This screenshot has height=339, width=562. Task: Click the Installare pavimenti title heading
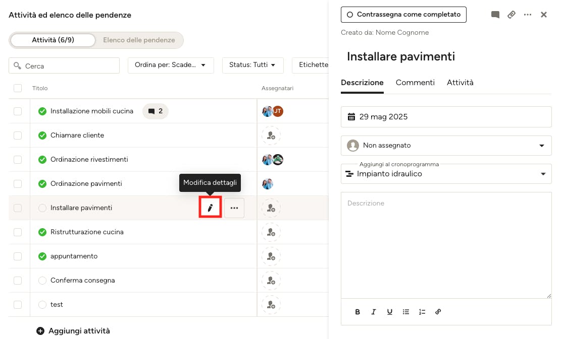point(401,56)
